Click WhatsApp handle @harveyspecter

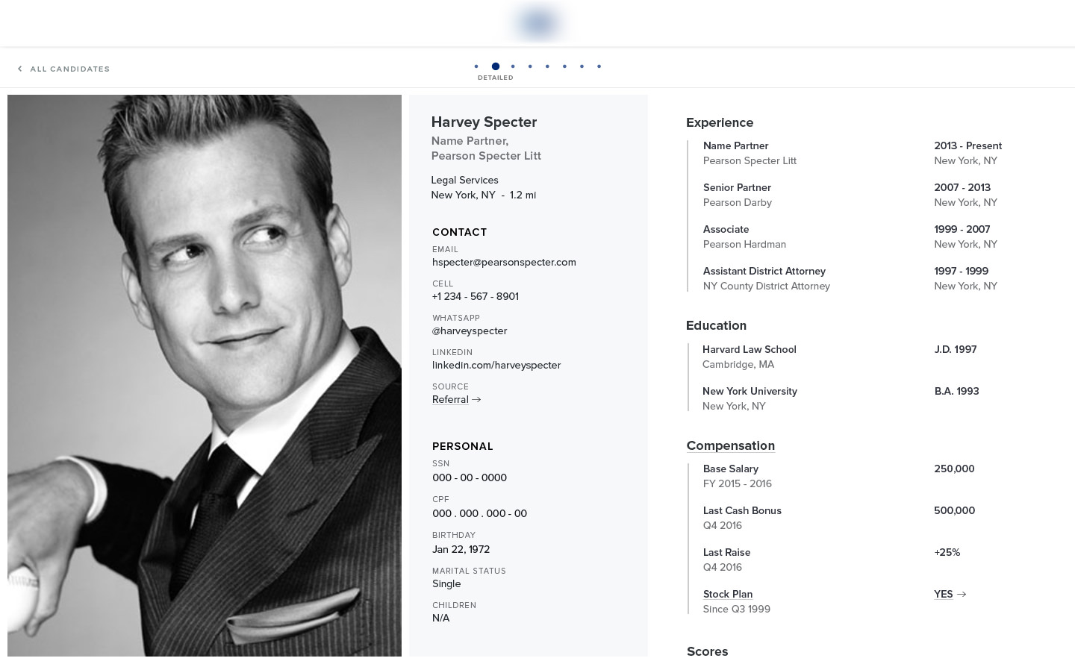point(470,331)
